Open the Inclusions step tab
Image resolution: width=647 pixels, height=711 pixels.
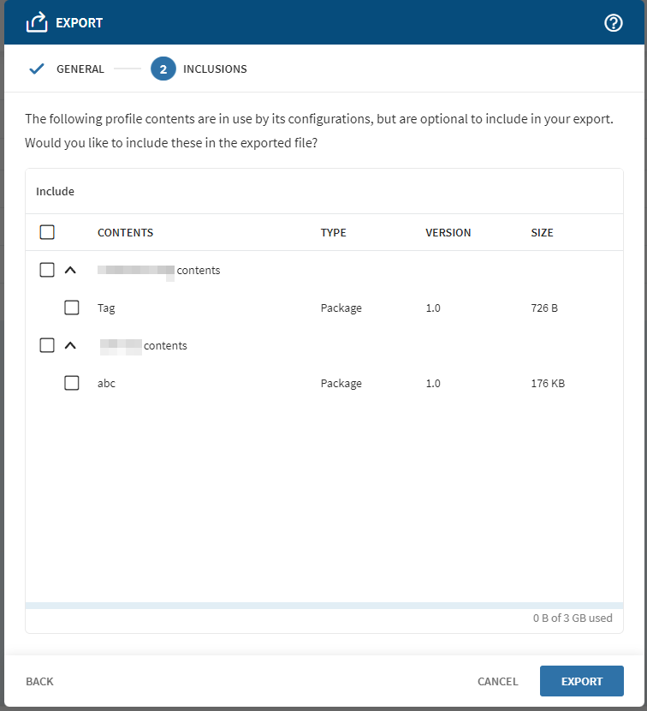(215, 69)
